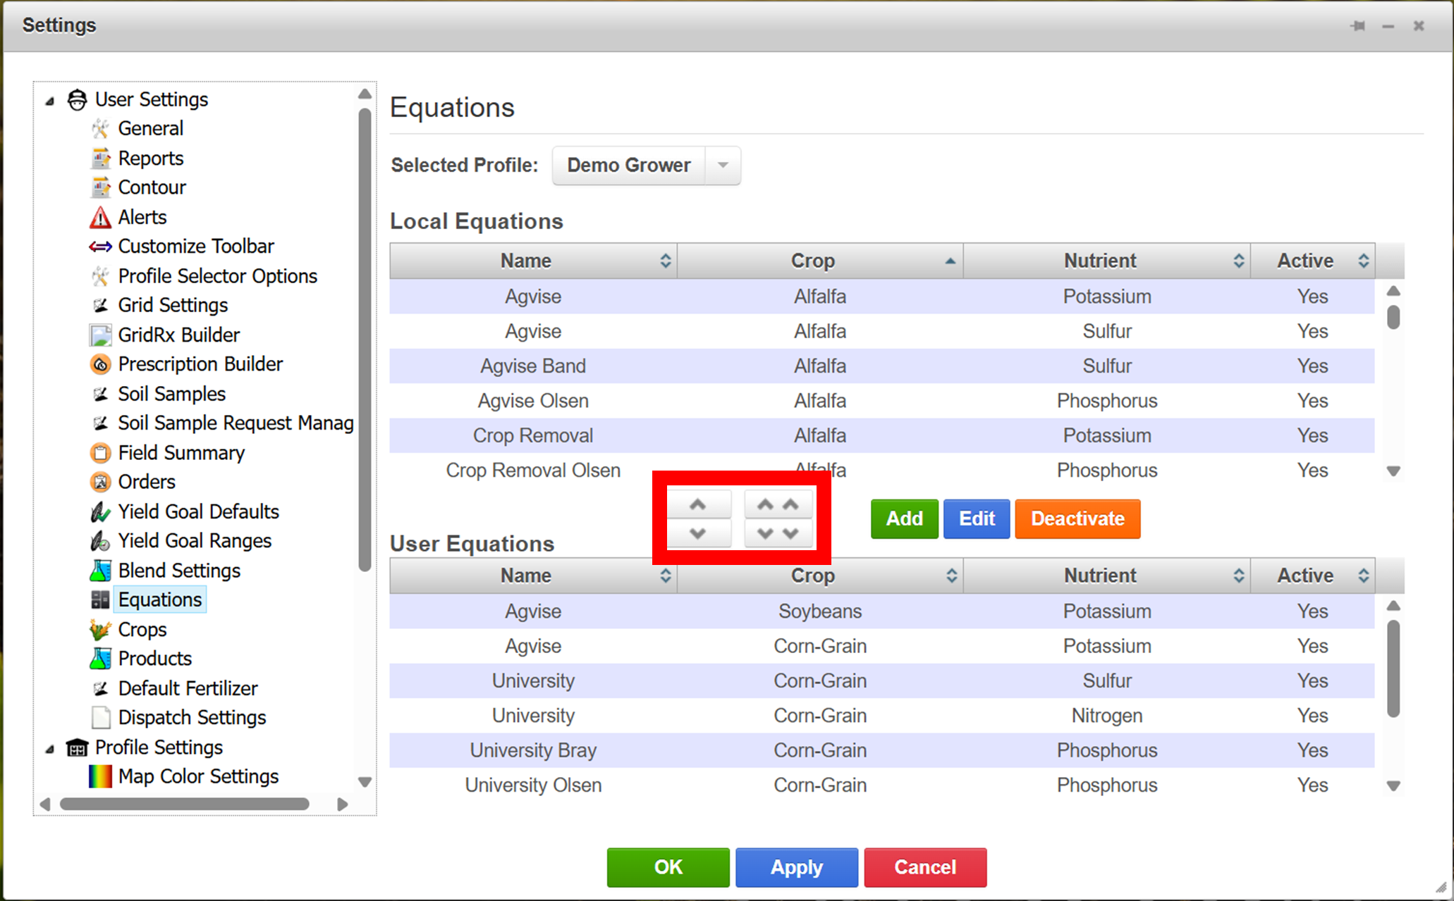Click the Customize Toolbar arrows icon

tap(100, 247)
